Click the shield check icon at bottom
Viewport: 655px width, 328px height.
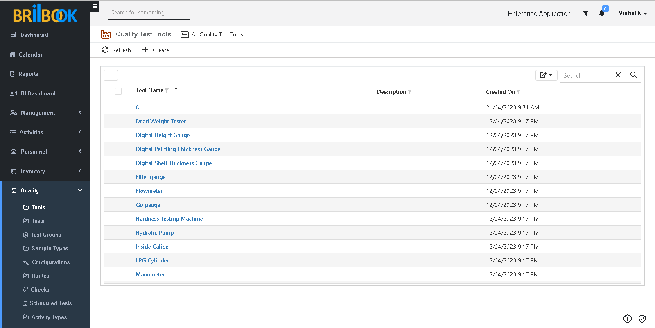tap(642, 319)
